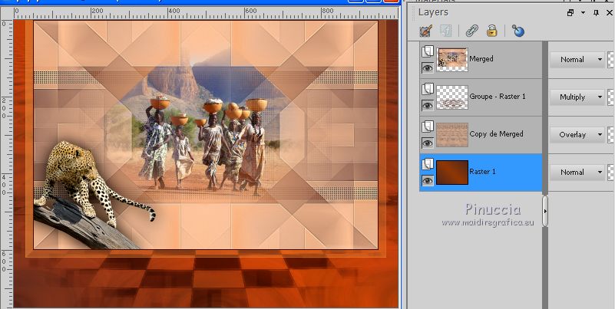Click the Raster 1 layer name

[x=482, y=172]
